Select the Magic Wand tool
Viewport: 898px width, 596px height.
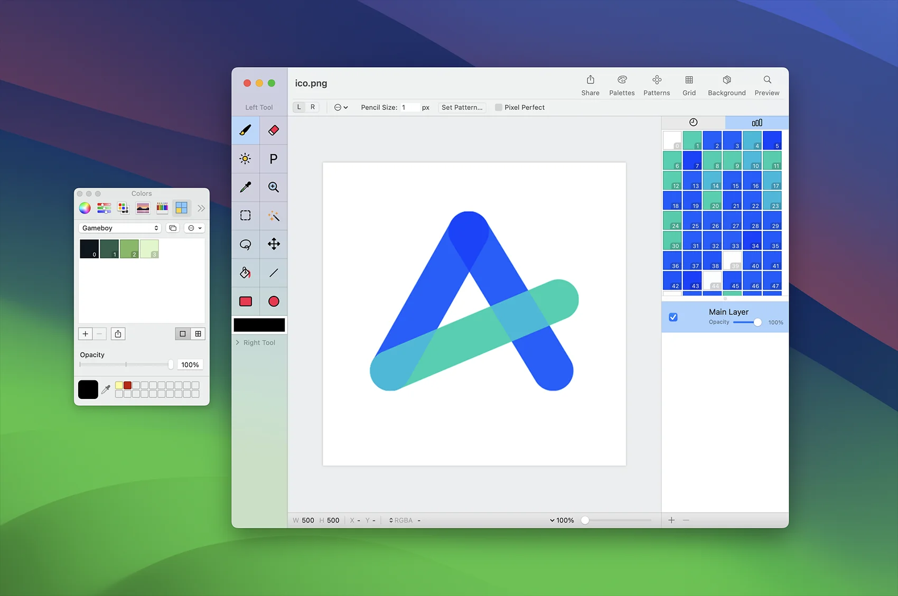(x=274, y=216)
